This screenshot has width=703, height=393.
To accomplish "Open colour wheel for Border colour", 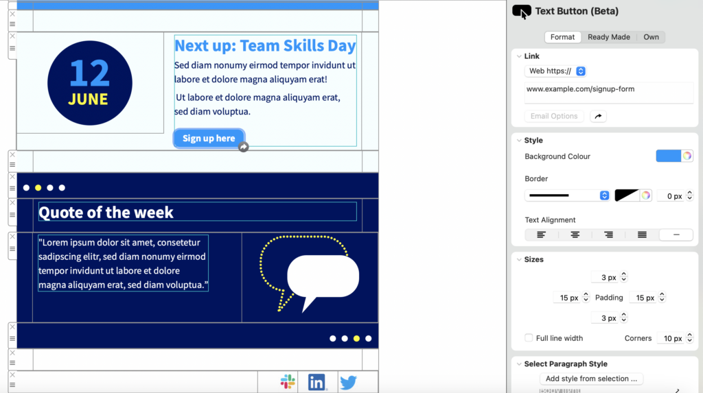I will (645, 195).
